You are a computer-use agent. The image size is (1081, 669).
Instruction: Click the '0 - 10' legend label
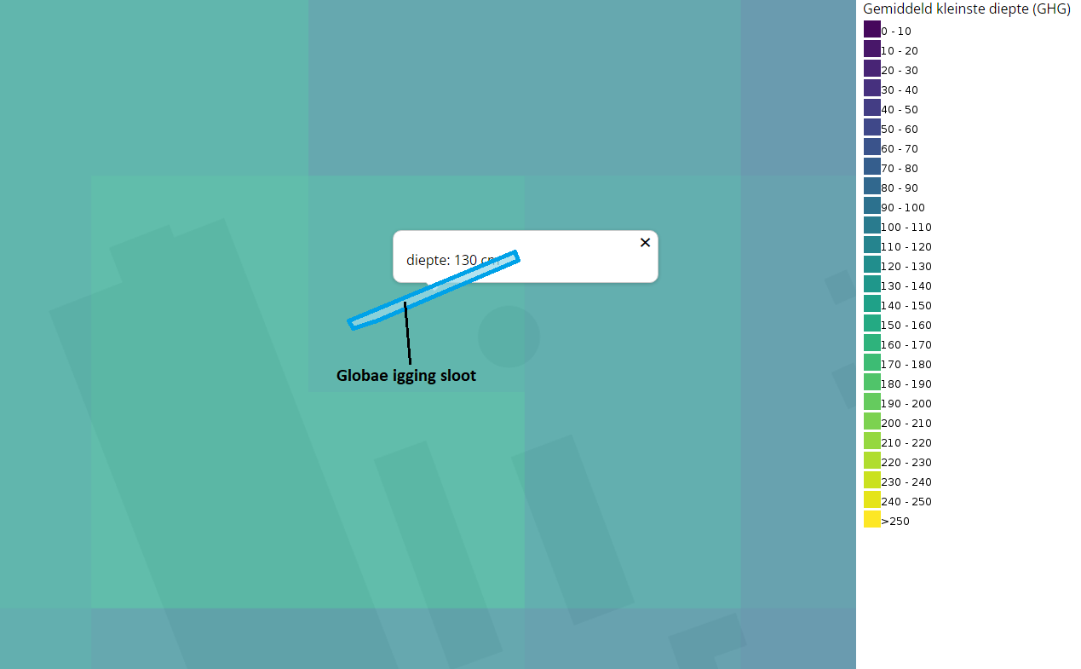pyautogui.click(x=896, y=32)
